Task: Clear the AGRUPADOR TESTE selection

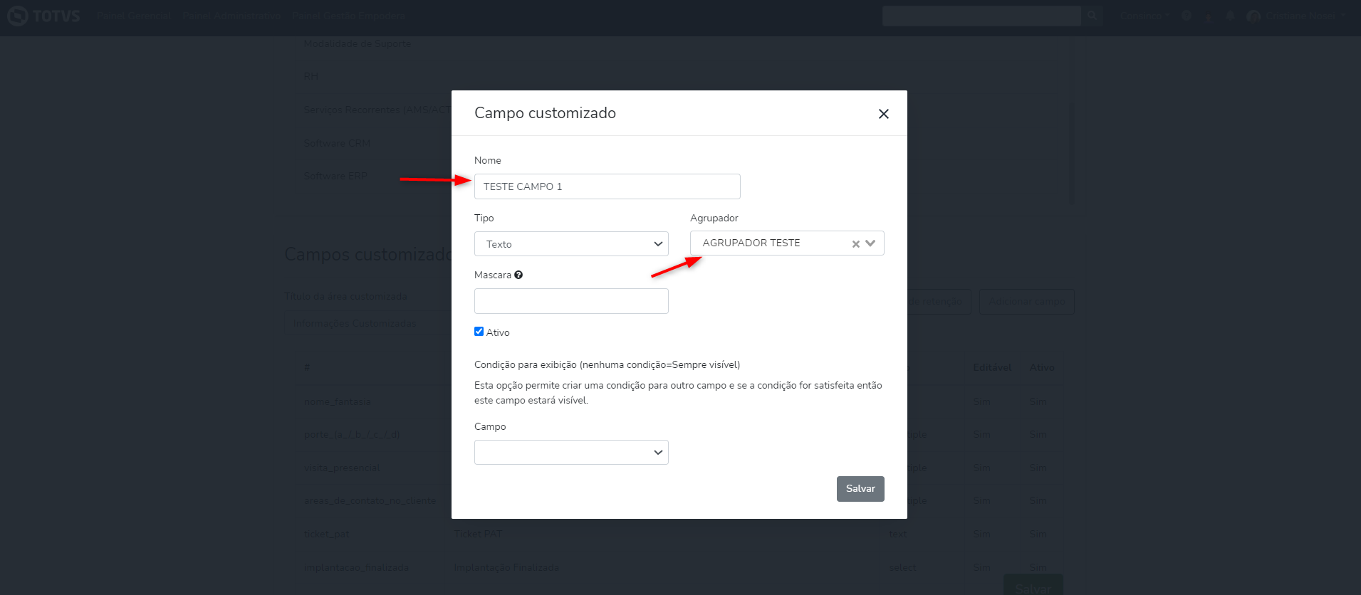Action: pyautogui.click(x=855, y=244)
